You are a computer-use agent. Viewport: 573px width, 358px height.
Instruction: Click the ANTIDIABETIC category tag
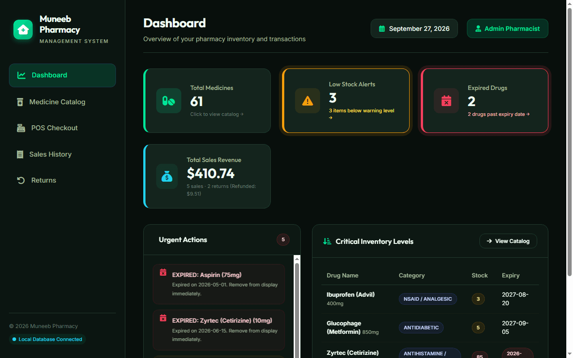(421, 328)
